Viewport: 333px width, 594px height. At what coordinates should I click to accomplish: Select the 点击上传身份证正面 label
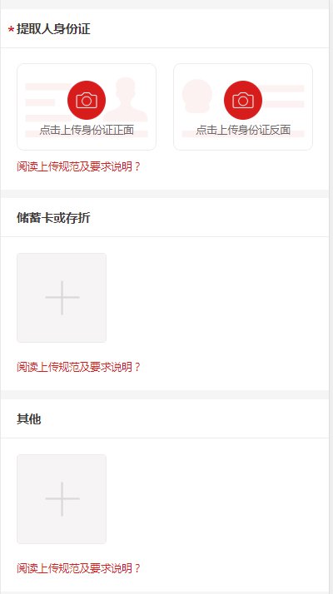(87, 130)
